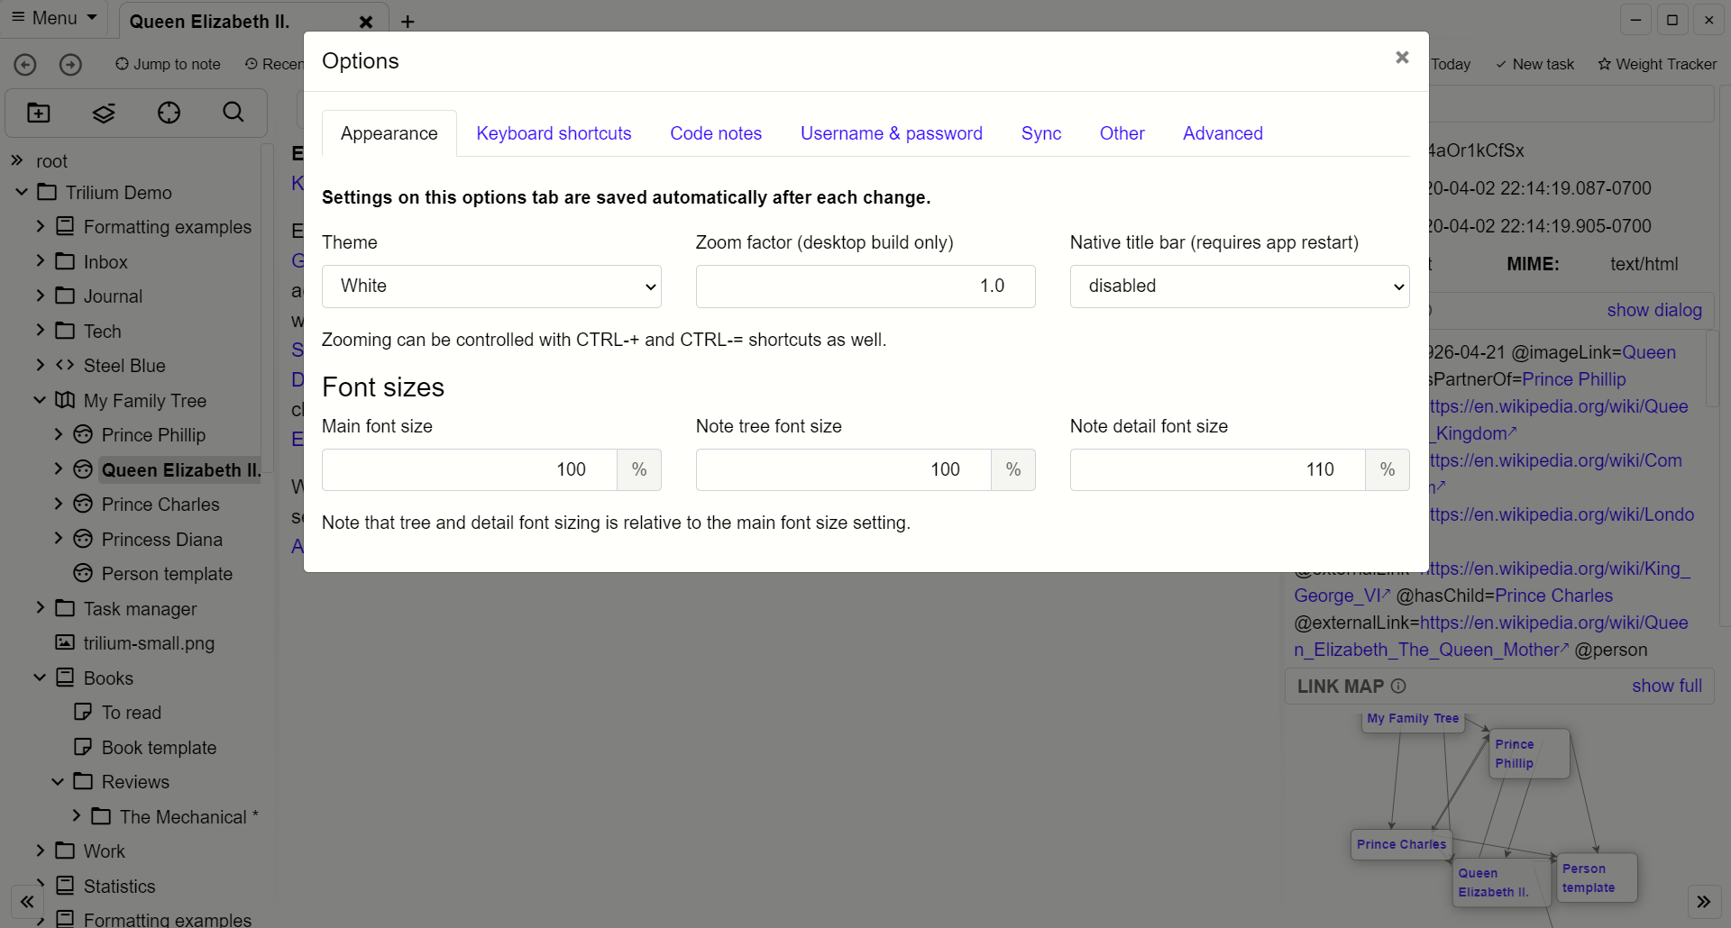Open the Menu dropdown
The height and width of the screenshot is (928, 1731).
pos(54,18)
